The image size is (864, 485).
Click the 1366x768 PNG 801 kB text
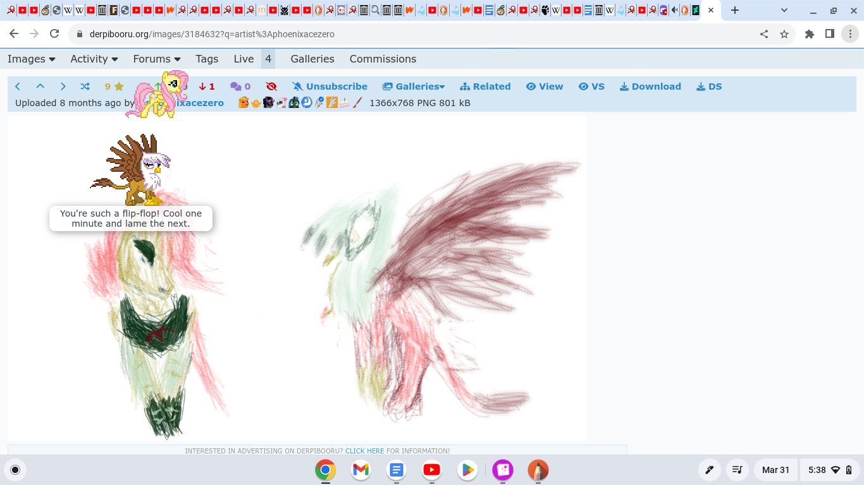point(420,103)
